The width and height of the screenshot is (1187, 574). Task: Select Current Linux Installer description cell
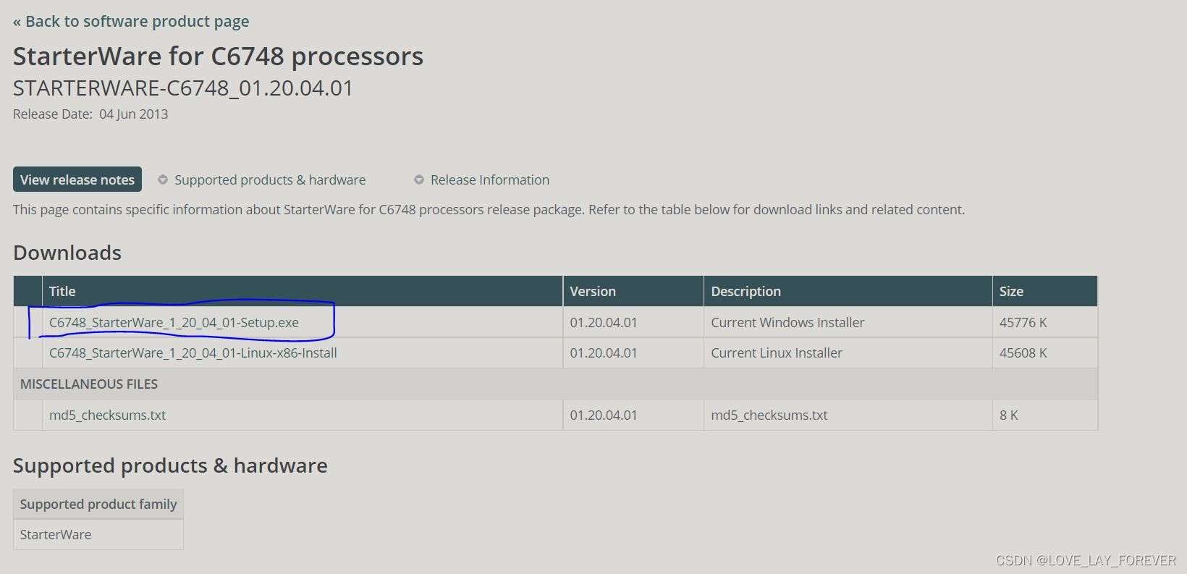[x=848, y=353]
